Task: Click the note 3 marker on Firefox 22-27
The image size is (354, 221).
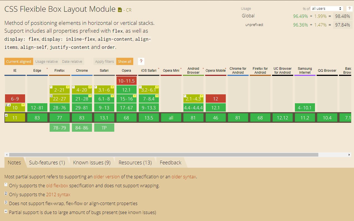Action: click(x=51, y=96)
